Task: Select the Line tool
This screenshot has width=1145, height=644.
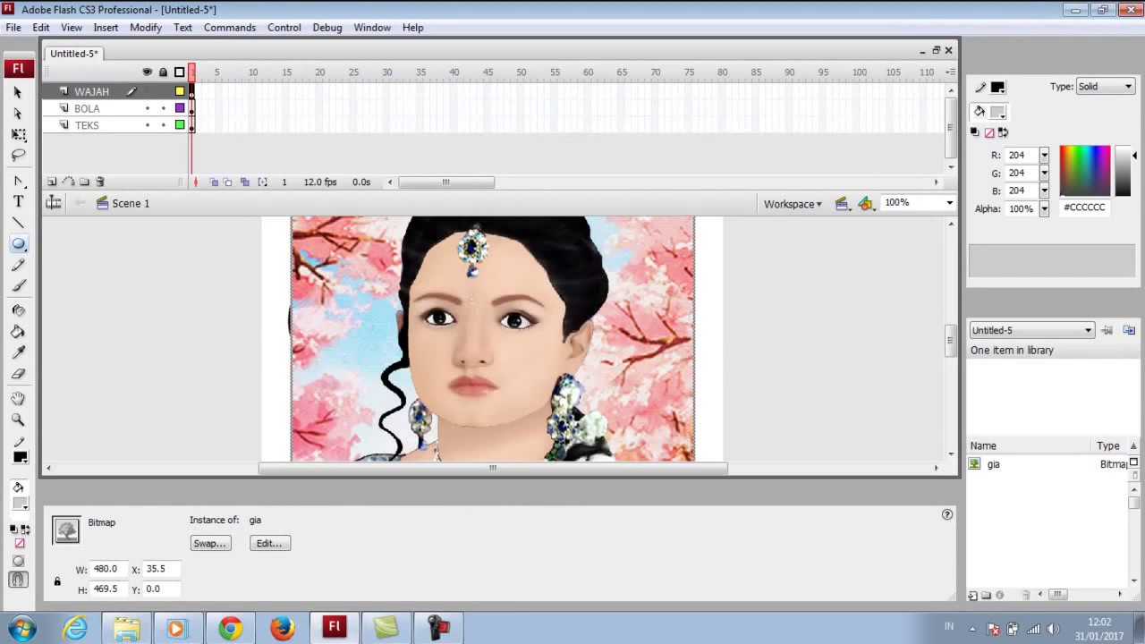Action: pyautogui.click(x=18, y=223)
